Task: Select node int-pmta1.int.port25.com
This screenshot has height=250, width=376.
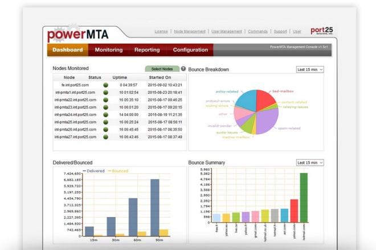Action: (75, 93)
